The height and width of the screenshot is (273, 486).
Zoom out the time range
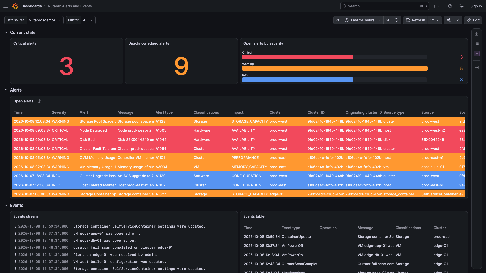tap(397, 20)
